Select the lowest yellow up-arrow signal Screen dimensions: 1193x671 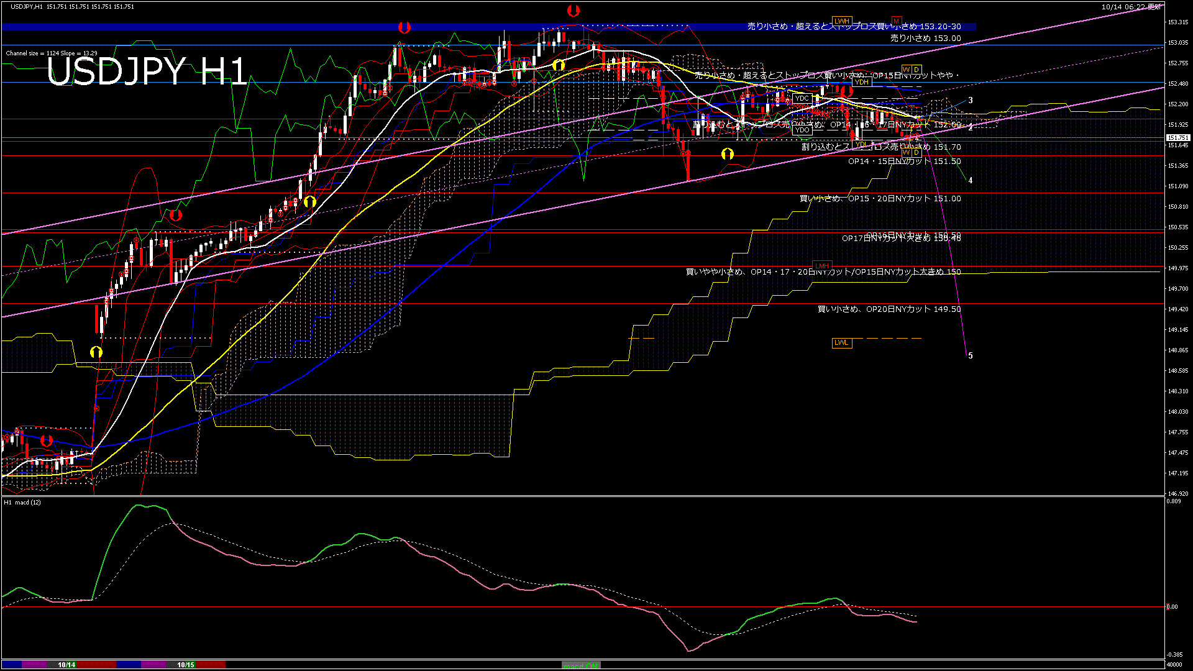pos(96,352)
